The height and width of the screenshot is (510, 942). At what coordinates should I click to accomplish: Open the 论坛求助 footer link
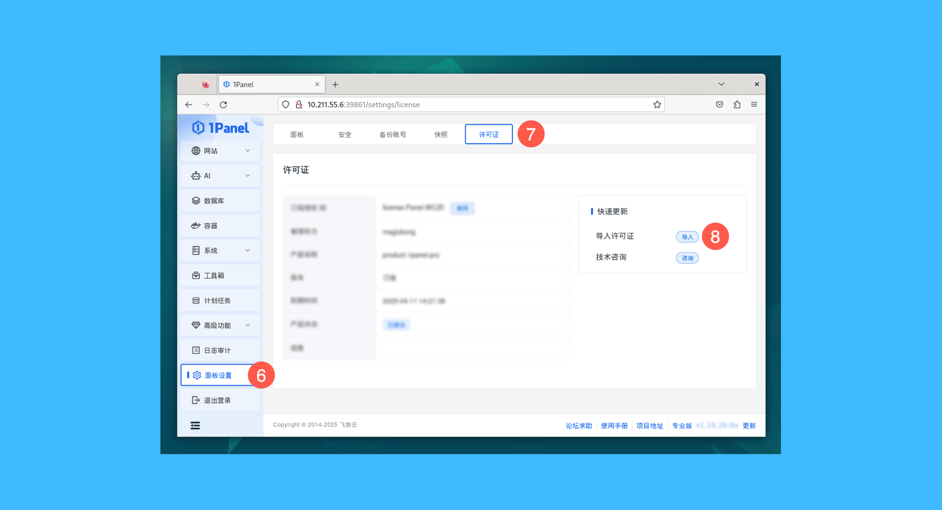coord(579,426)
